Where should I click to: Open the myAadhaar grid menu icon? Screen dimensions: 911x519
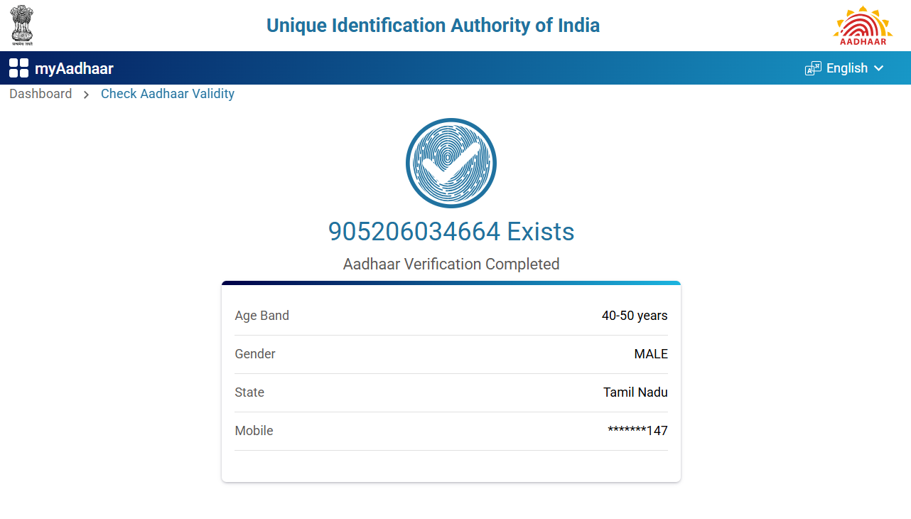[18, 68]
